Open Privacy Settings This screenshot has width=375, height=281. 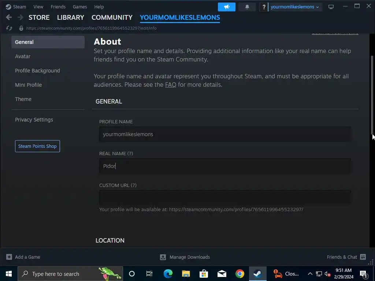(x=34, y=120)
